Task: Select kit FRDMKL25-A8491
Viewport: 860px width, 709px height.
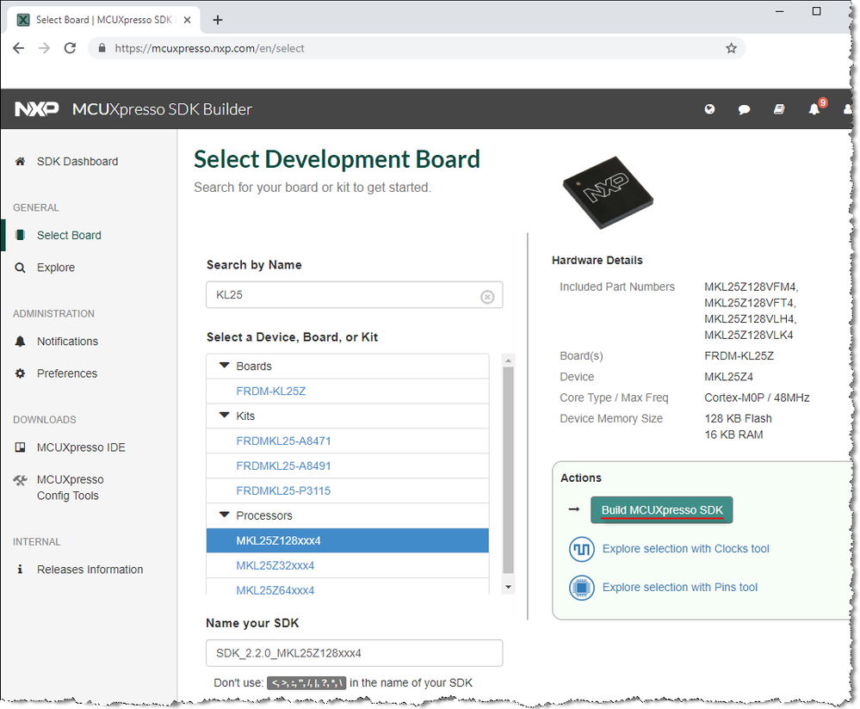Action: point(283,465)
